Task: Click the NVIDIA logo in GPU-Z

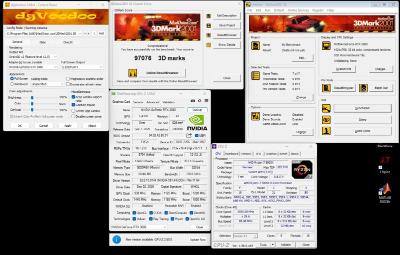Action: (x=197, y=123)
